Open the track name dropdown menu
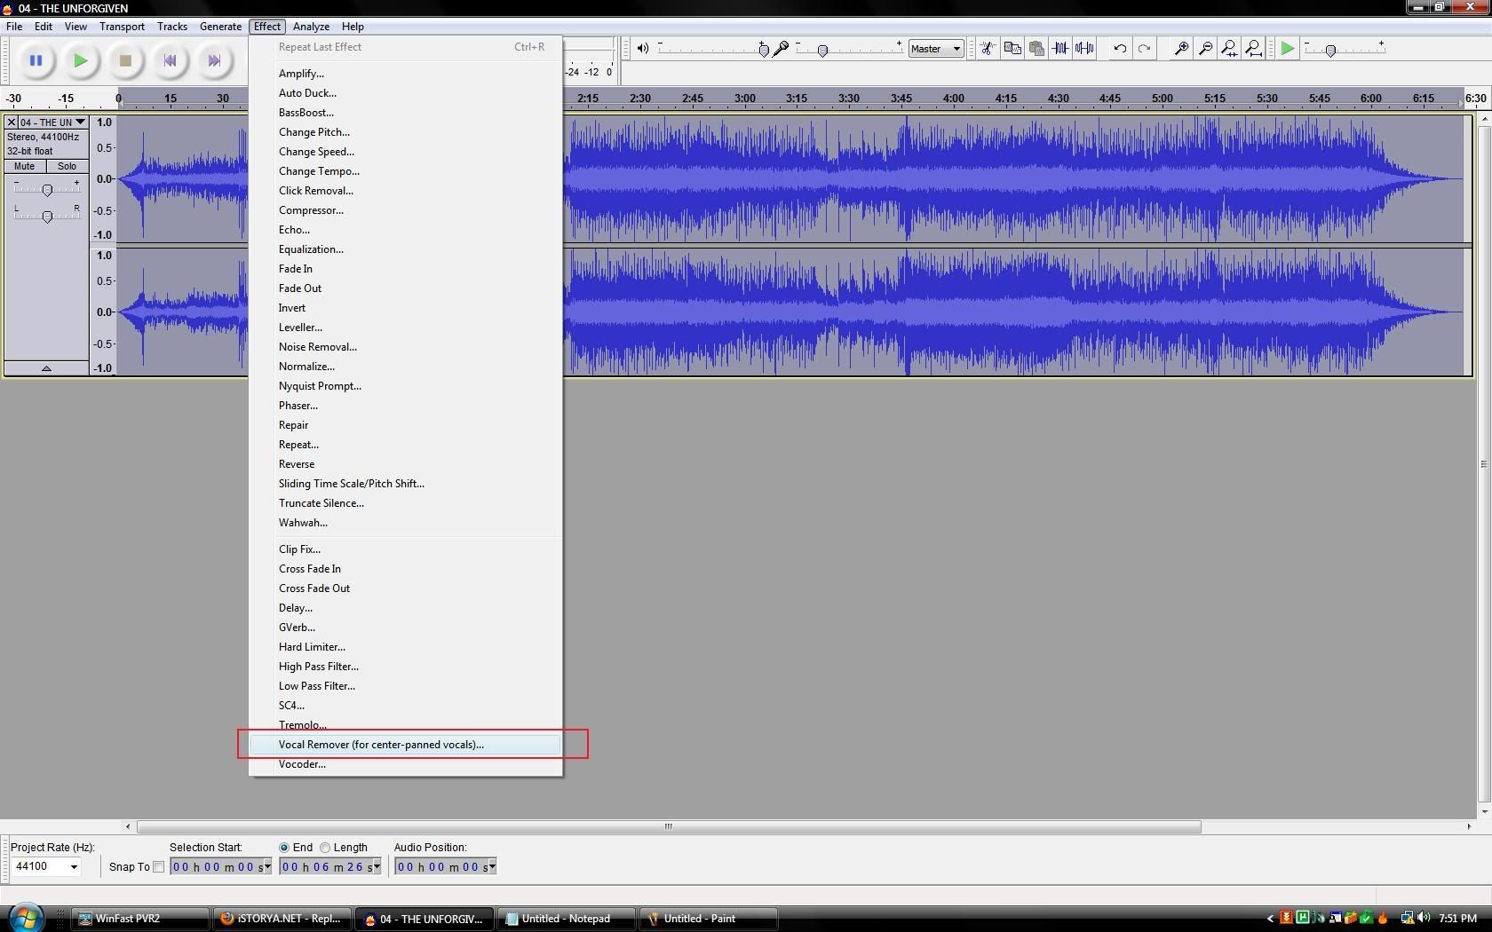Viewport: 1492px width, 932px height. pyautogui.click(x=80, y=122)
